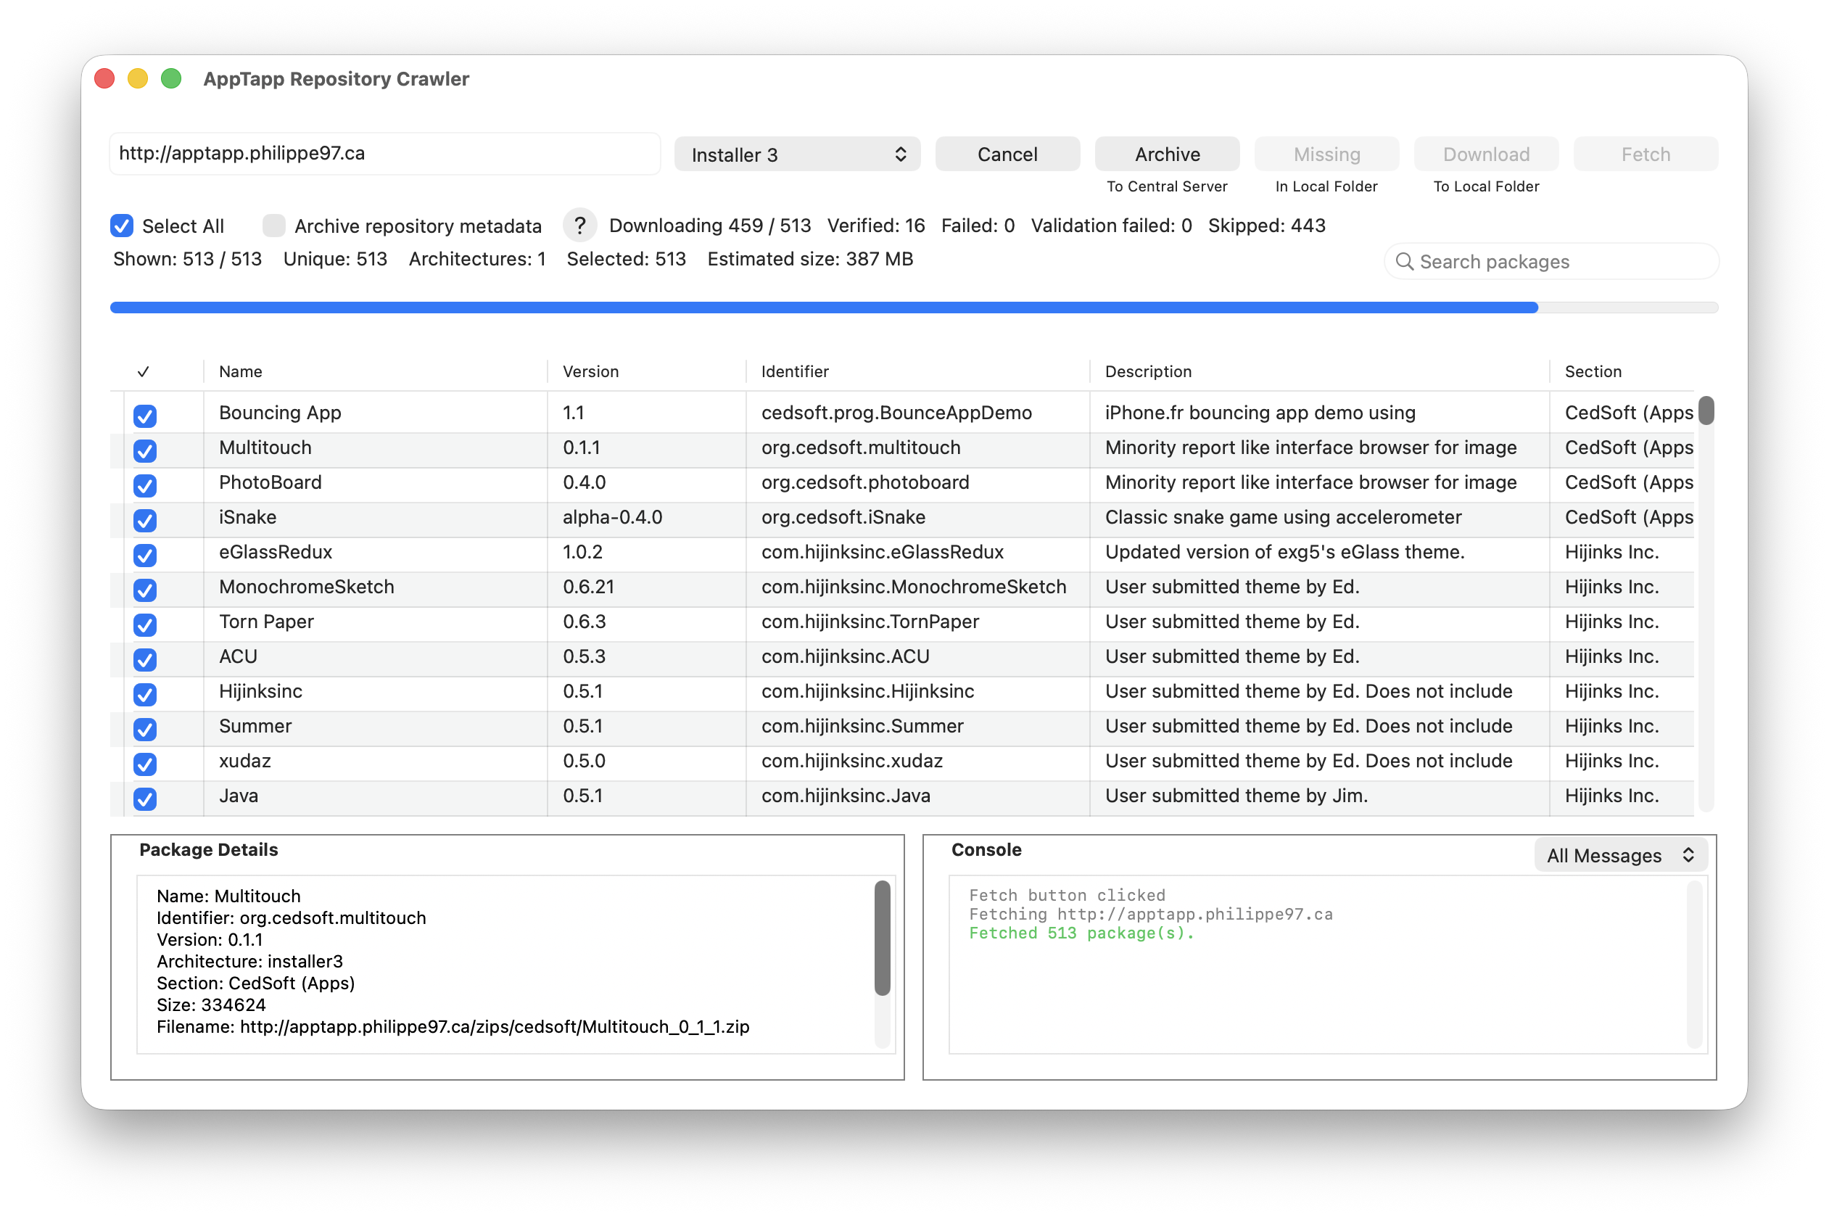Uncheck the Java row checkbox
The width and height of the screenshot is (1829, 1217).
(x=145, y=799)
